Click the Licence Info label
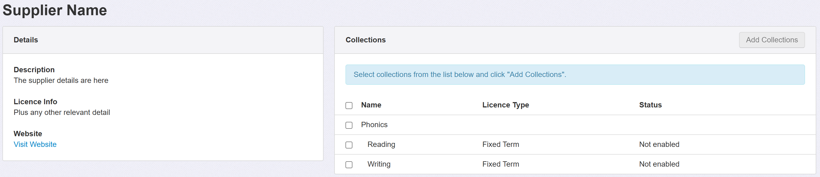 pos(35,102)
